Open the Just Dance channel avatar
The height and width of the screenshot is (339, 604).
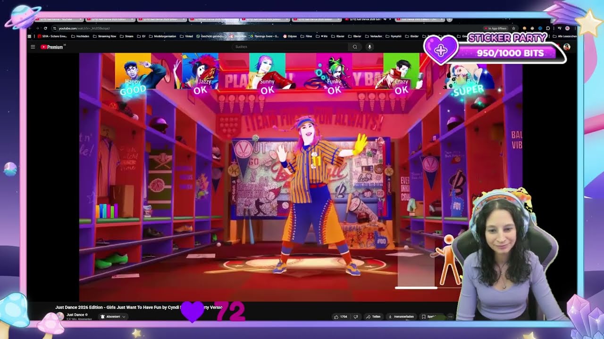click(60, 316)
